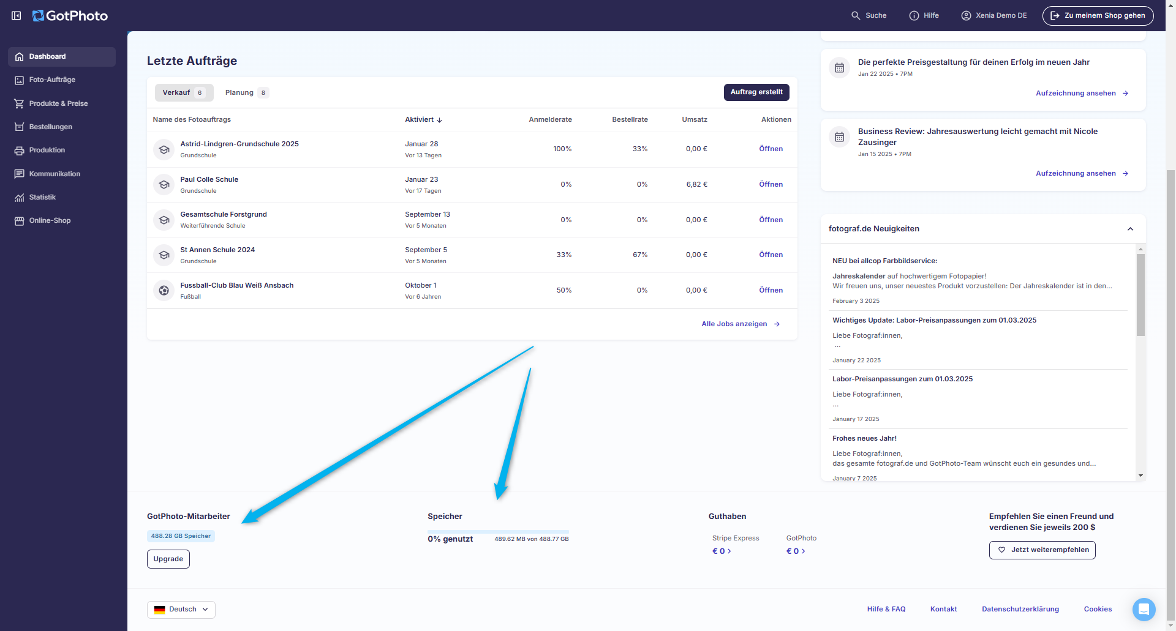The image size is (1176, 631).
Task: Click the Name des Fotoauftrags header
Action: (x=192, y=119)
